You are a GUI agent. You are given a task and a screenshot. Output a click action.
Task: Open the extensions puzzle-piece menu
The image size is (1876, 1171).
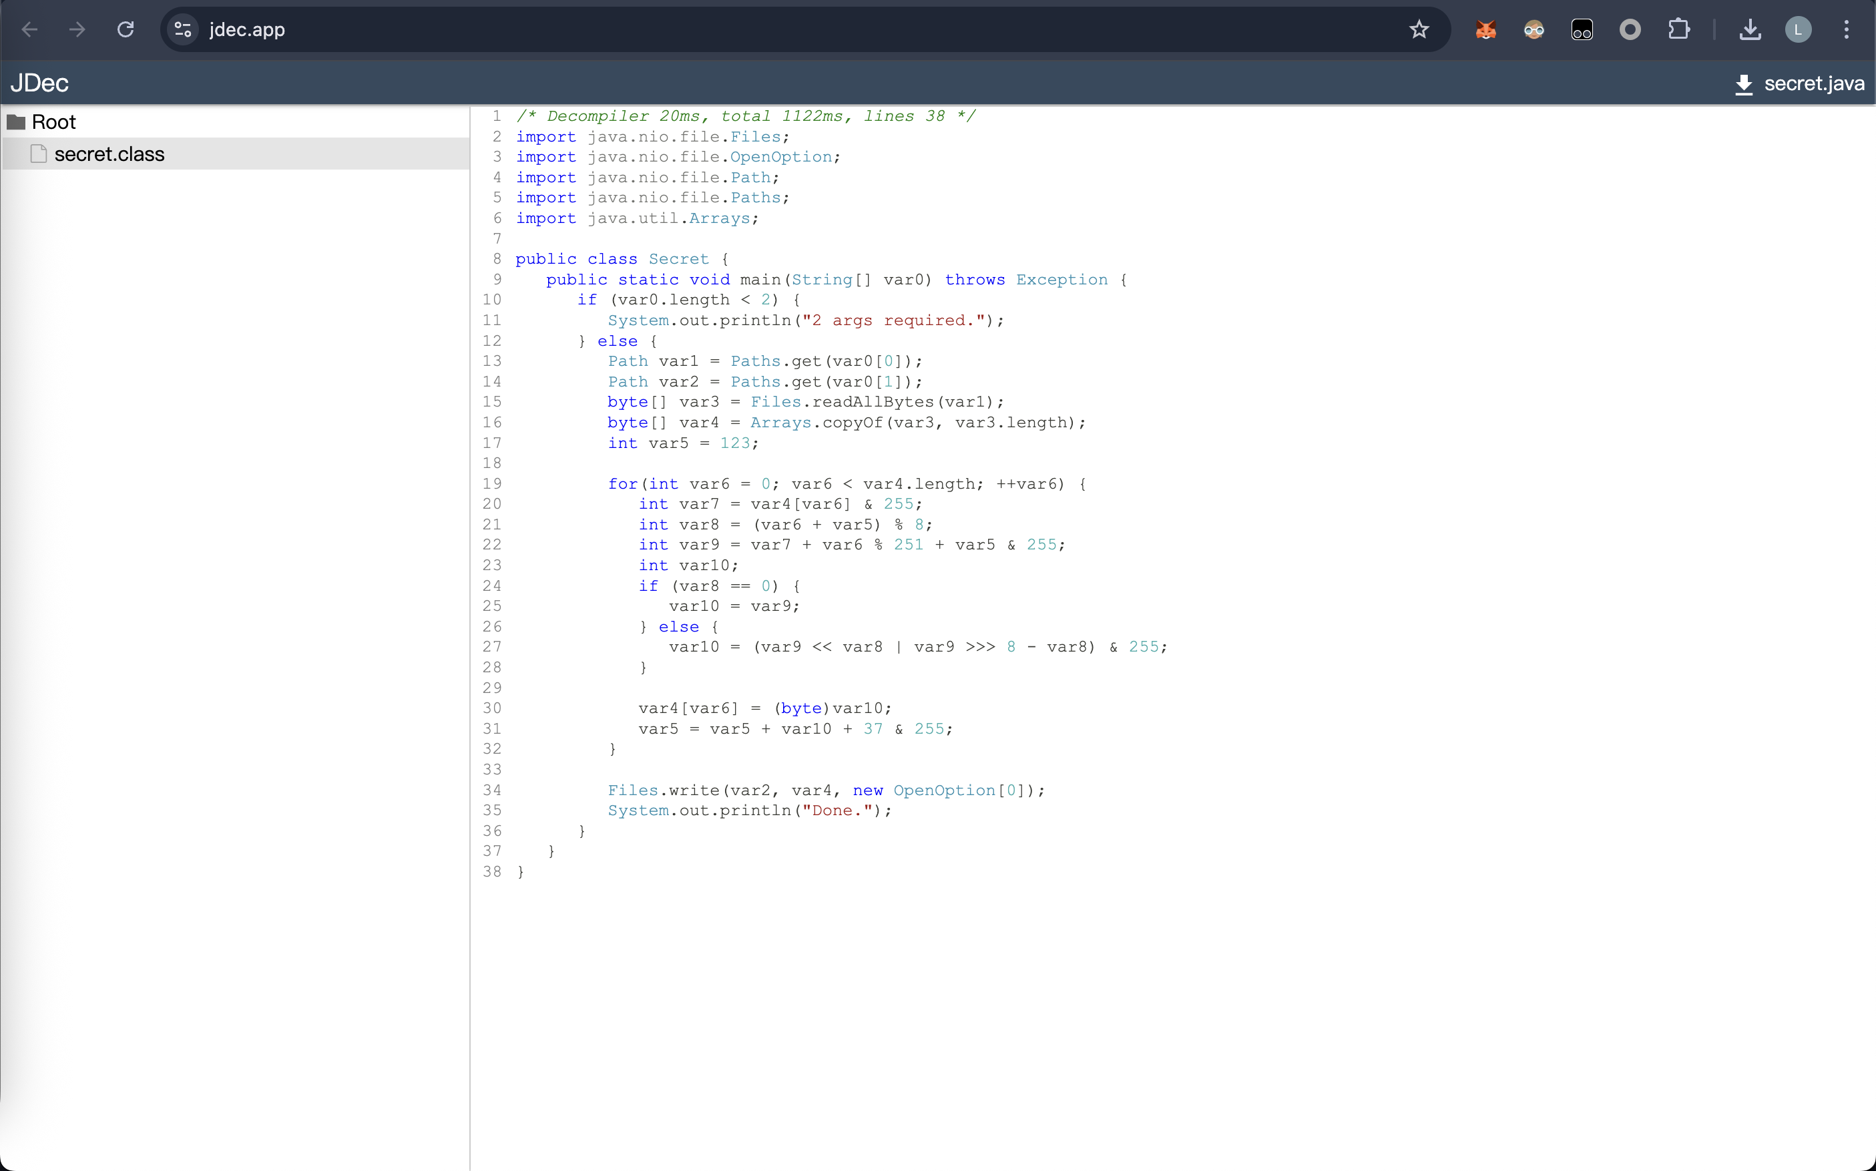(x=1678, y=29)
